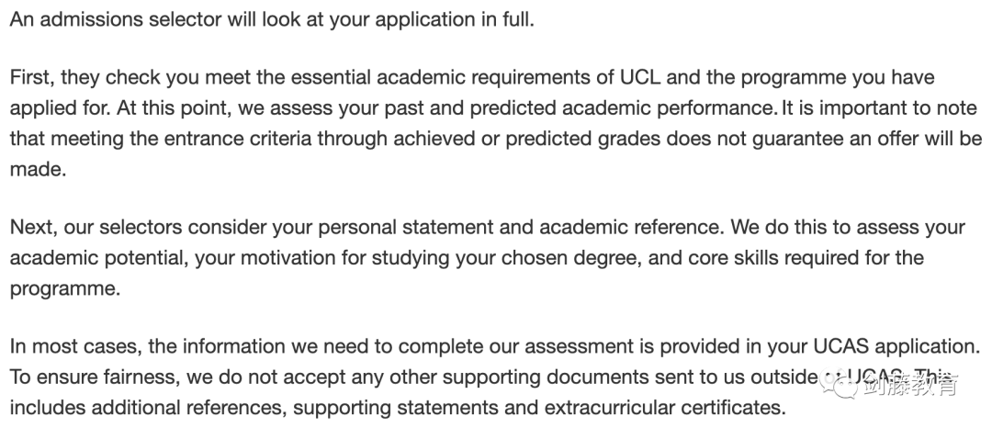Viewport: 992px width, 428px height.
Task: Click the word 'programme.' ending the third paragraph
Action: [x=64, y=288]
